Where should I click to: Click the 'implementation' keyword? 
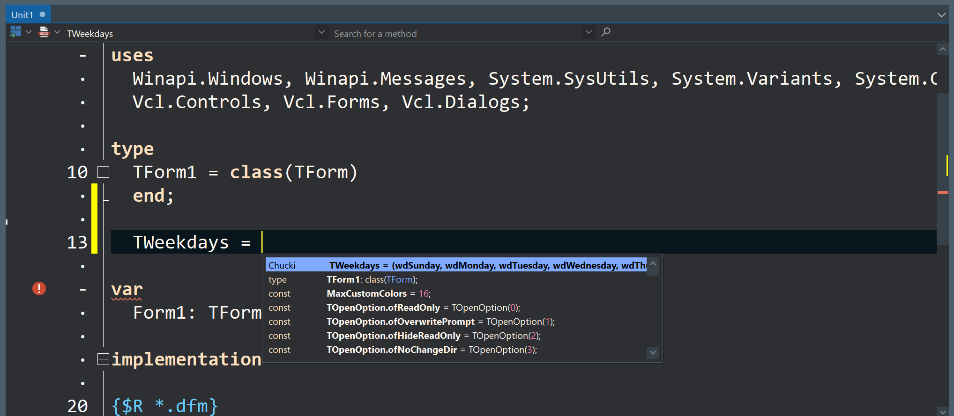tap(186, 359)
